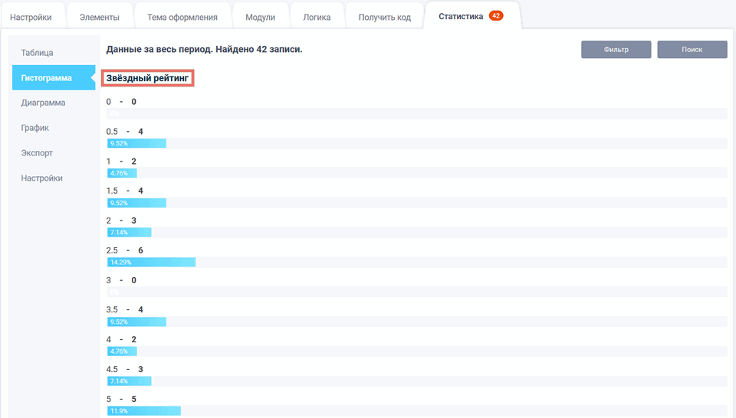This screenshot has height=418, width=736.
Task: Click the 9.52% bar for rating 0.5
Action: [x=136, y=143]
